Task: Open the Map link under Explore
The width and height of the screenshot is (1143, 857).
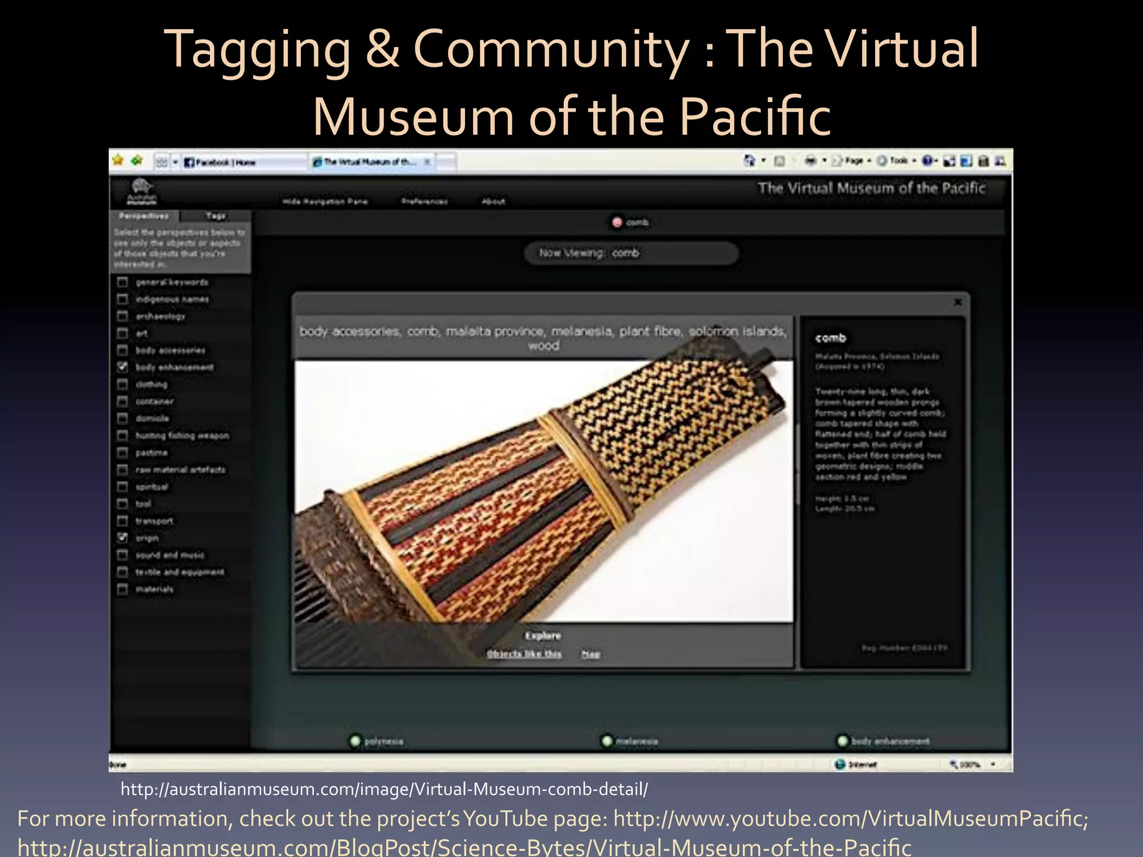Action: [591, 654]
